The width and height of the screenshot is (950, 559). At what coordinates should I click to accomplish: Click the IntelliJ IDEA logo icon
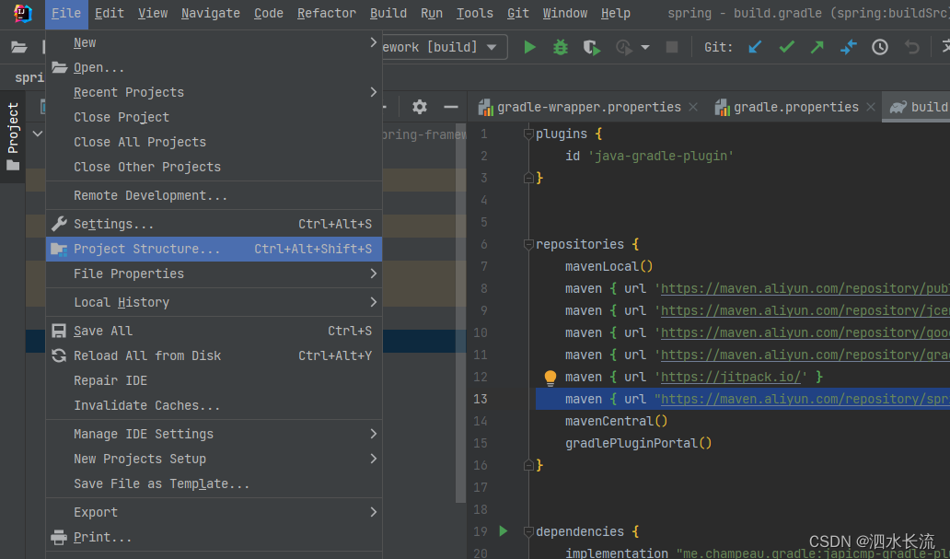pos(22,13)
